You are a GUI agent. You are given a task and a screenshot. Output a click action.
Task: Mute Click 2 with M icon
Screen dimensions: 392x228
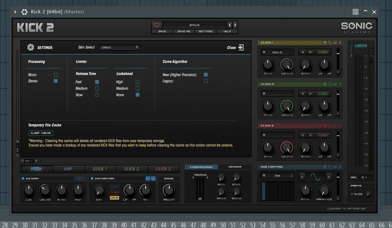335,84
